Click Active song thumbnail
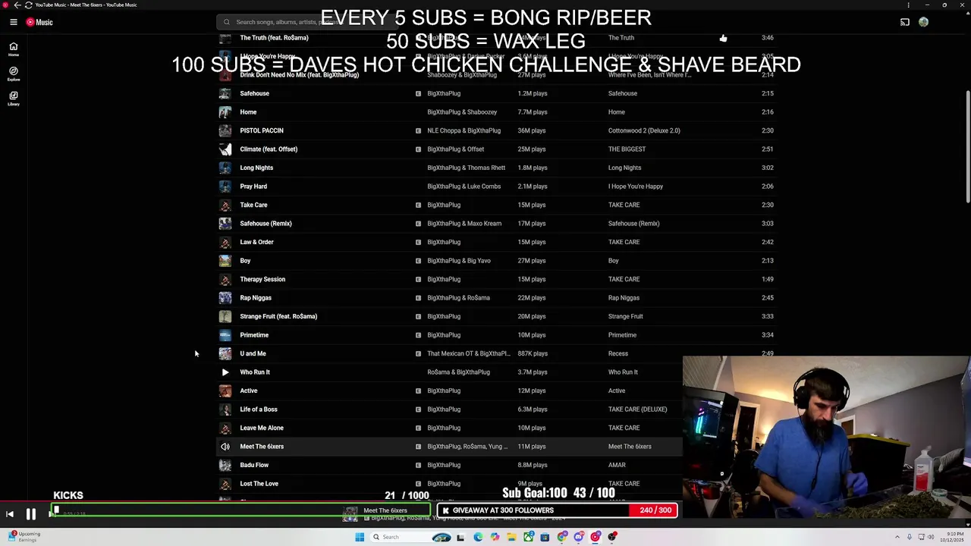Screen dimensions: 971x546 click(225, 391)
